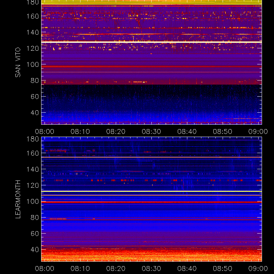Image resolution: width=274 pixels, height=274 pixels.
Task: Click the 08:10 time label under Learmonth plot
Action: pyautogui.click(x=80, y=269)
